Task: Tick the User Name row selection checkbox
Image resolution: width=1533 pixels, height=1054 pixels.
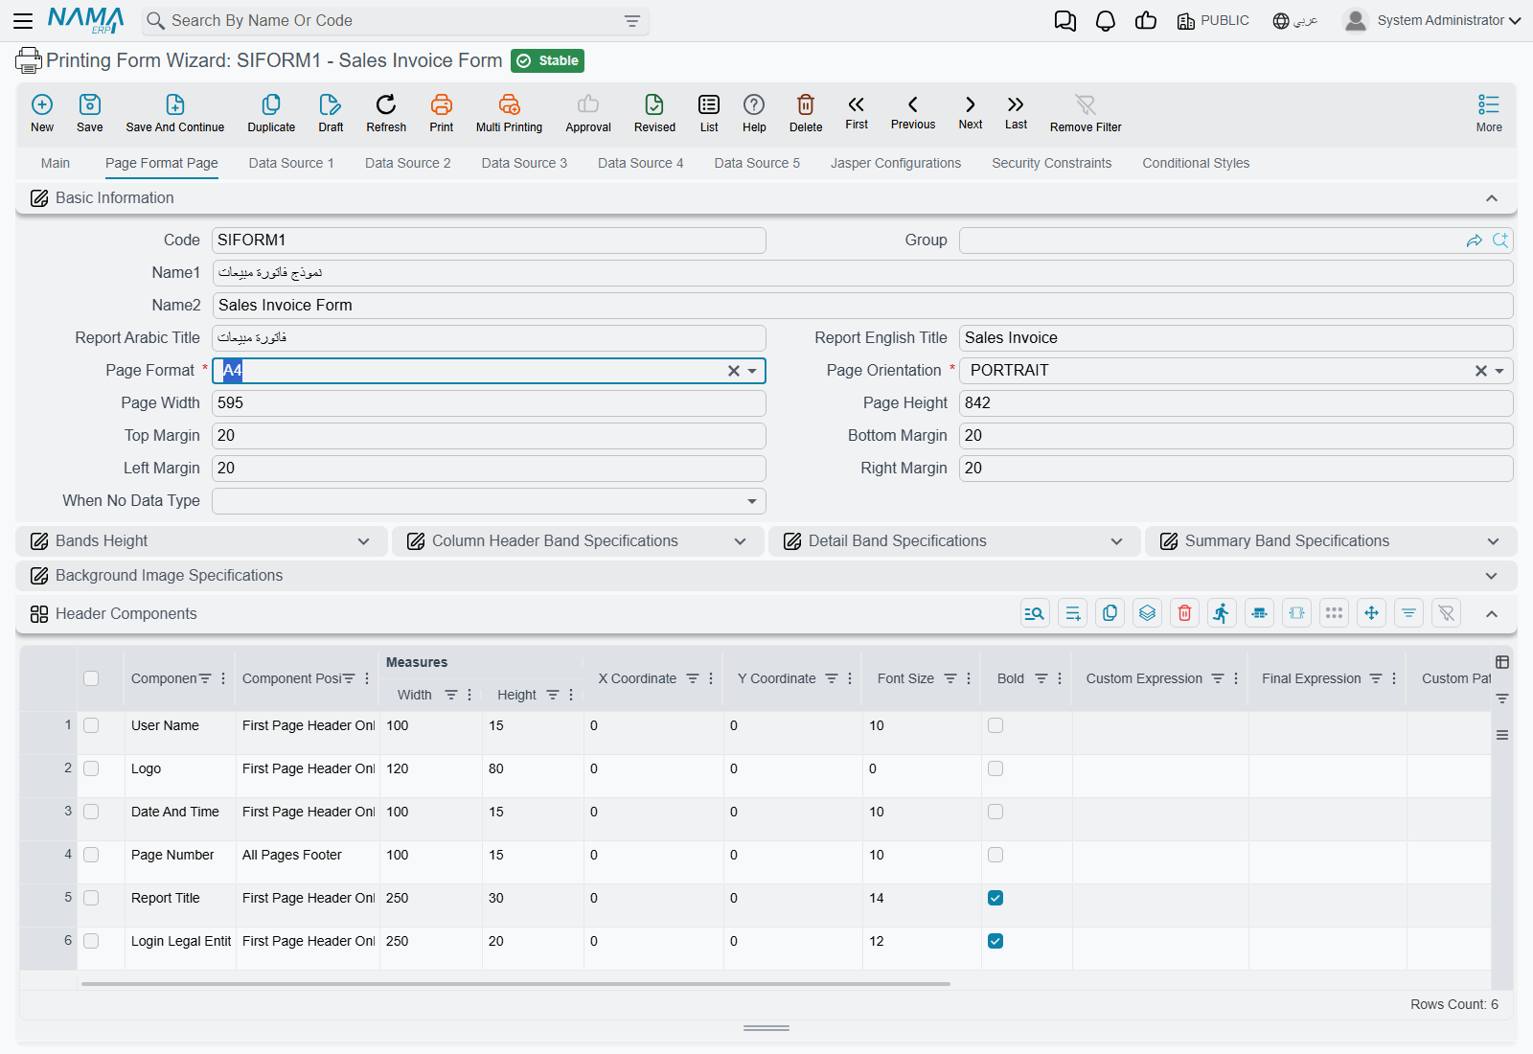Action: 91,725
